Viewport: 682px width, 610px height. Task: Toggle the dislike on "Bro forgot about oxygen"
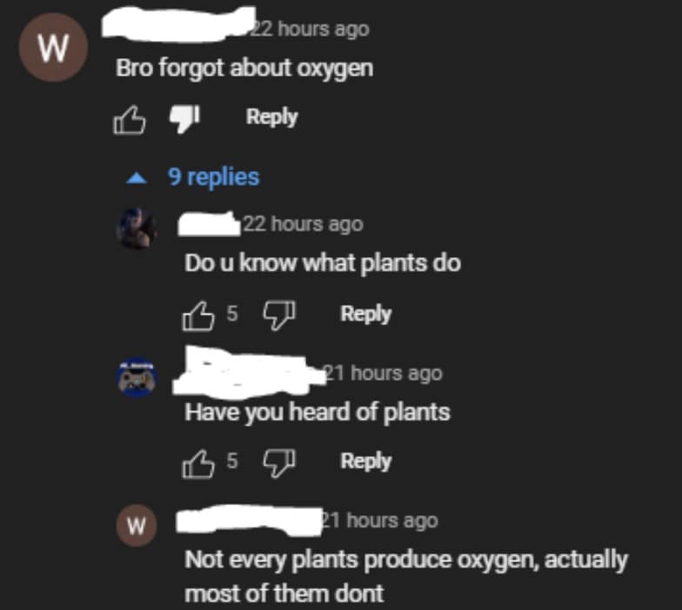click(184, 118)
